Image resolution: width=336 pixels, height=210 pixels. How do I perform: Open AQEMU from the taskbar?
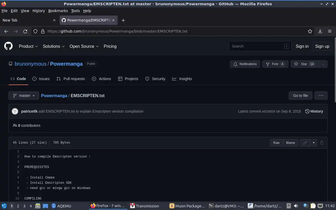(61, 206)
